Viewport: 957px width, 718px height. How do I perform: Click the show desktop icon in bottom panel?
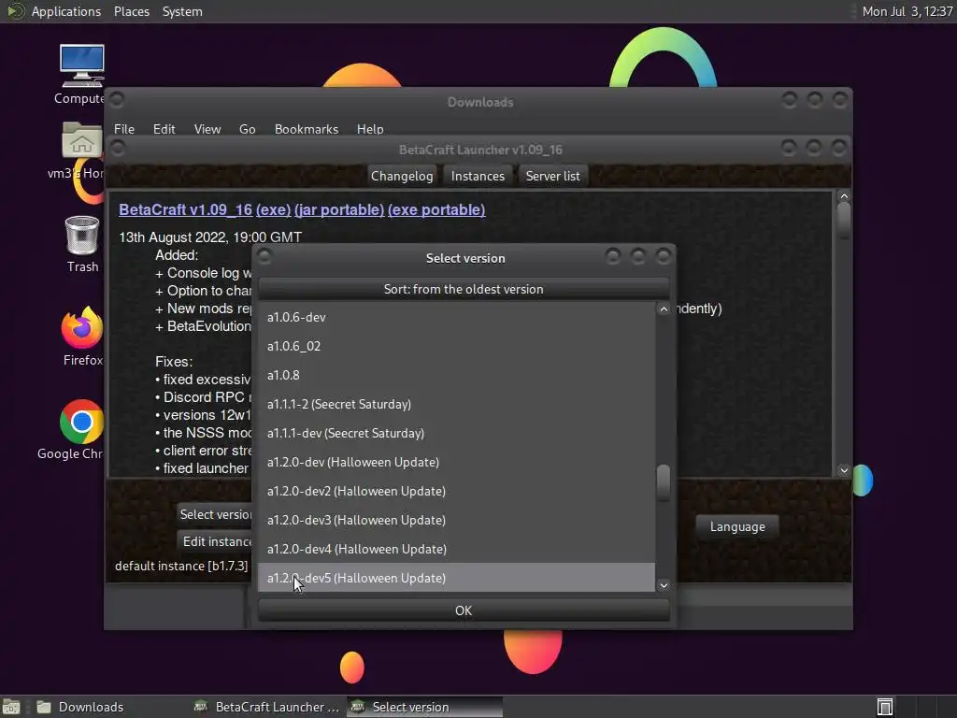(11, 707)
